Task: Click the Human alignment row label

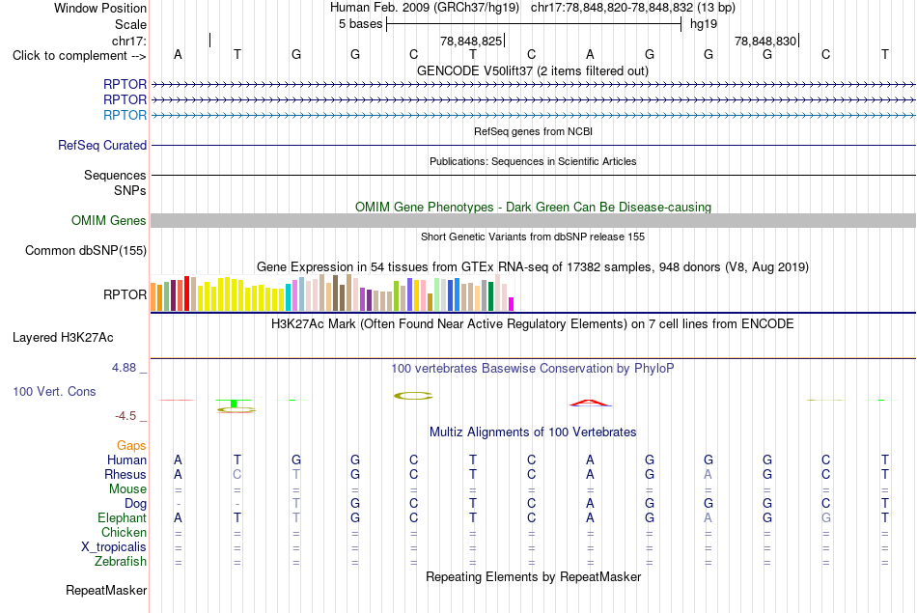Action: (126, 460)
